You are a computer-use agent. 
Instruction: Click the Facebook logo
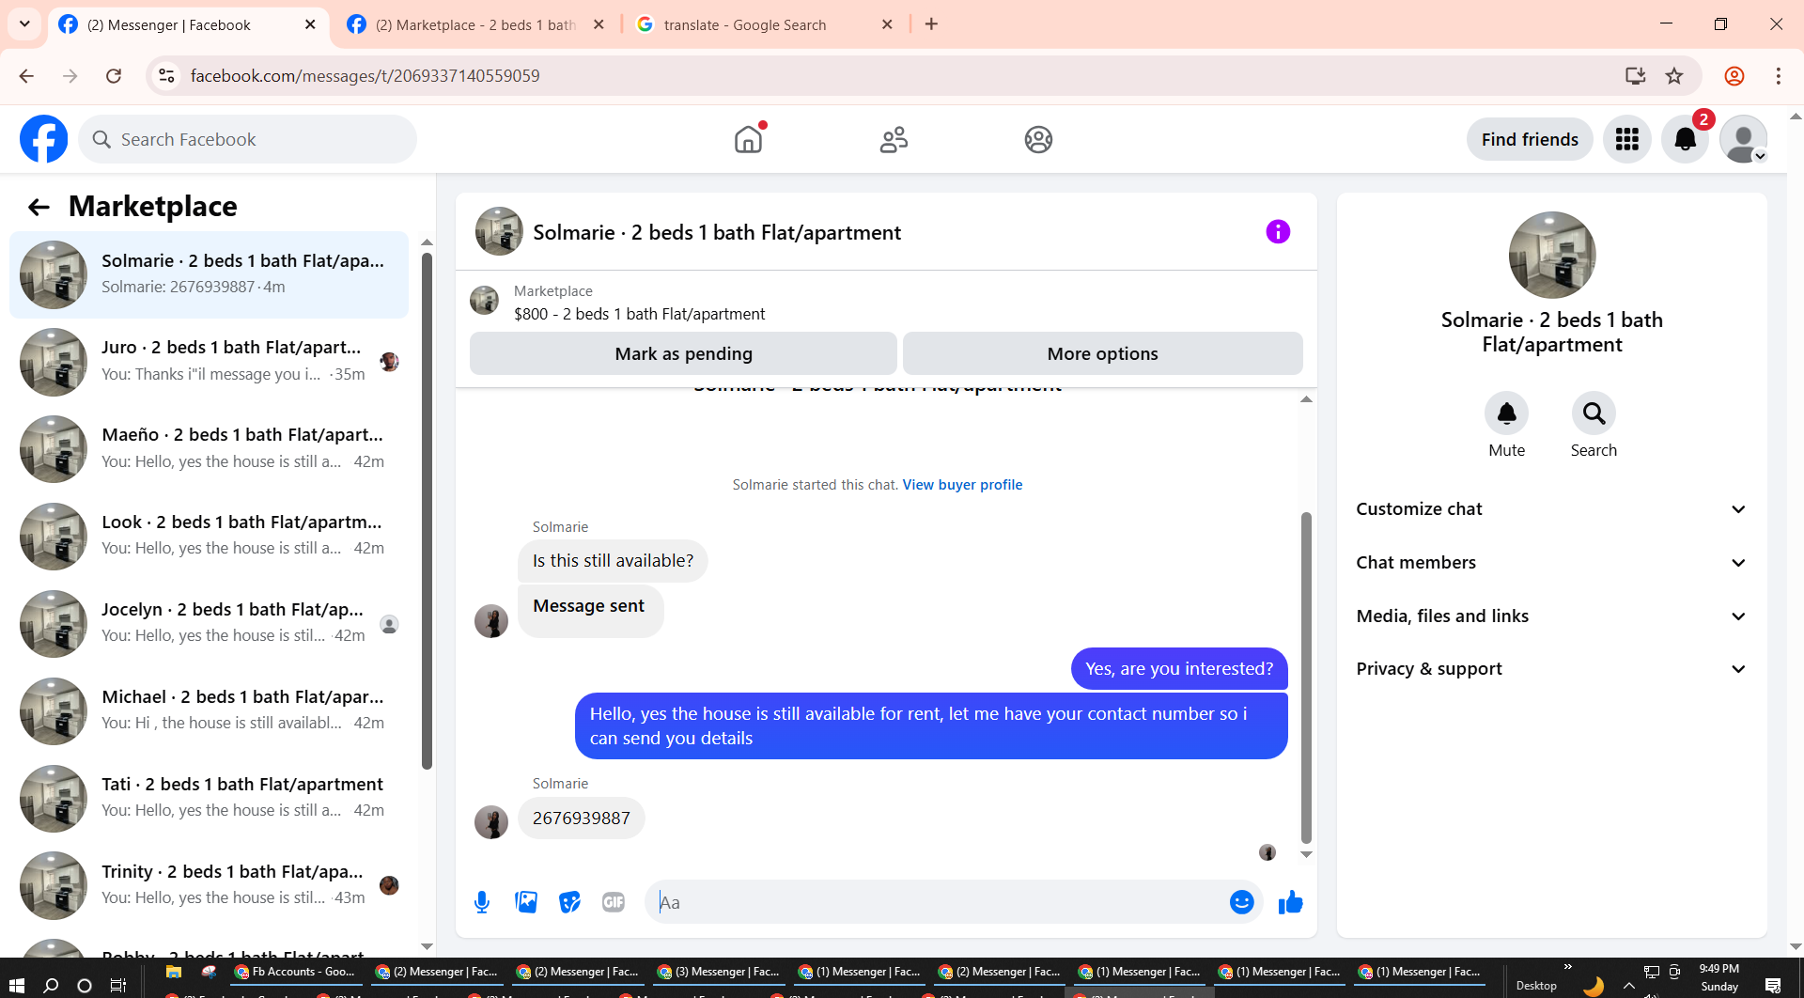pyautogui.click(x=44, y=139)
